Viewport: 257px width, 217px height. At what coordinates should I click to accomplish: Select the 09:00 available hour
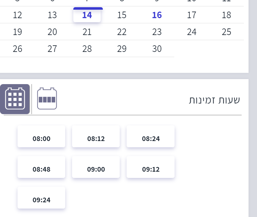coord(96,169)
